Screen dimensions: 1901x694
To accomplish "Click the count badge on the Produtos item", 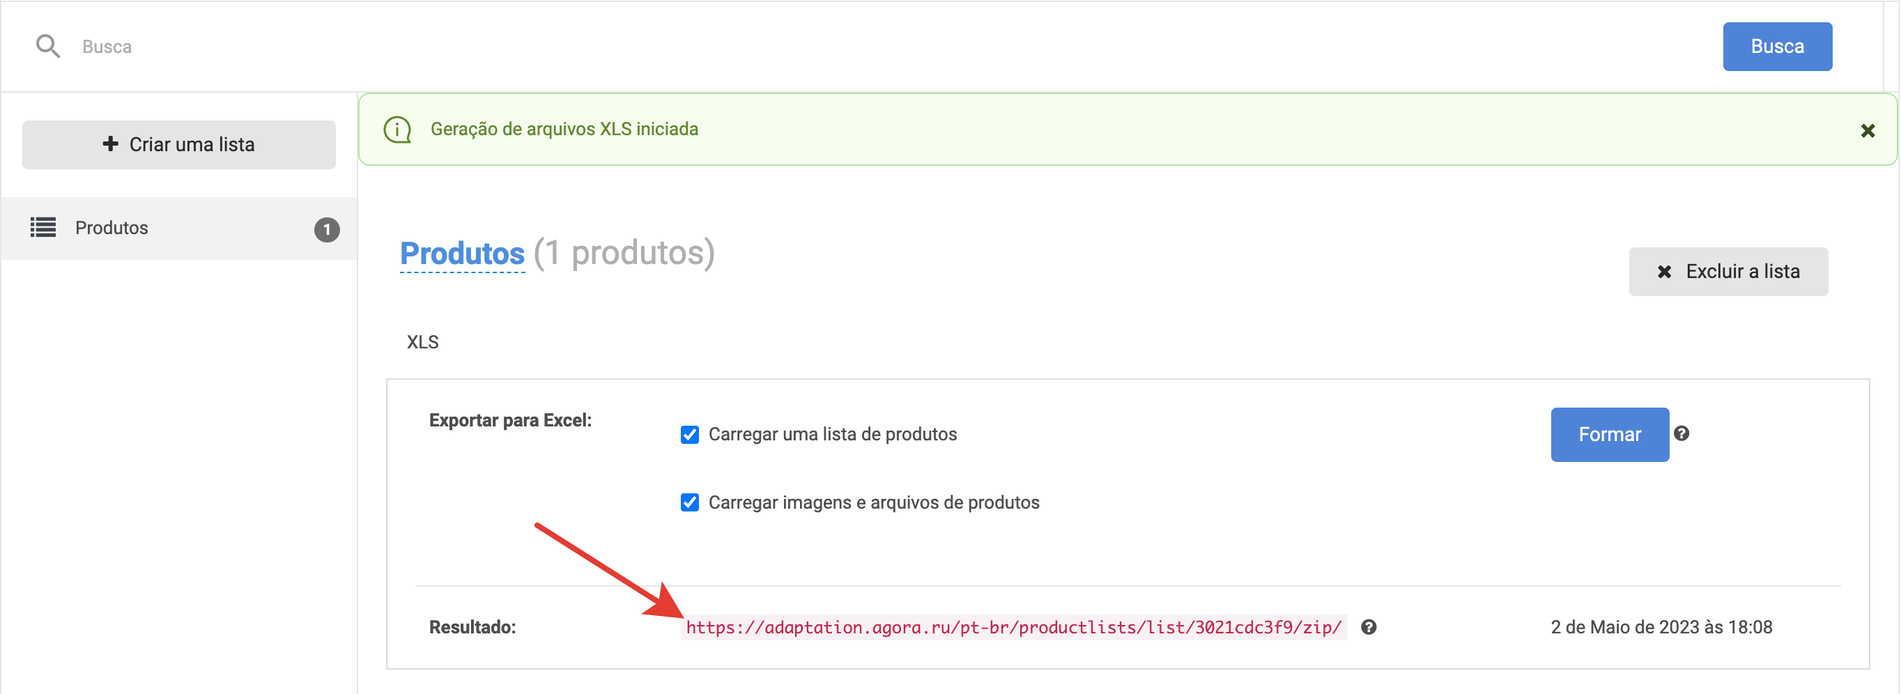I will [327, 229].
